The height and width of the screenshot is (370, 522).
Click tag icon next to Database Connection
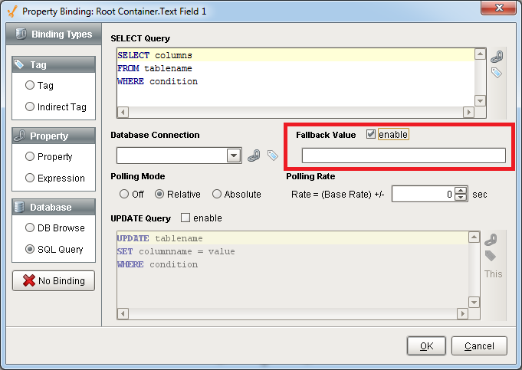point(272,156)
